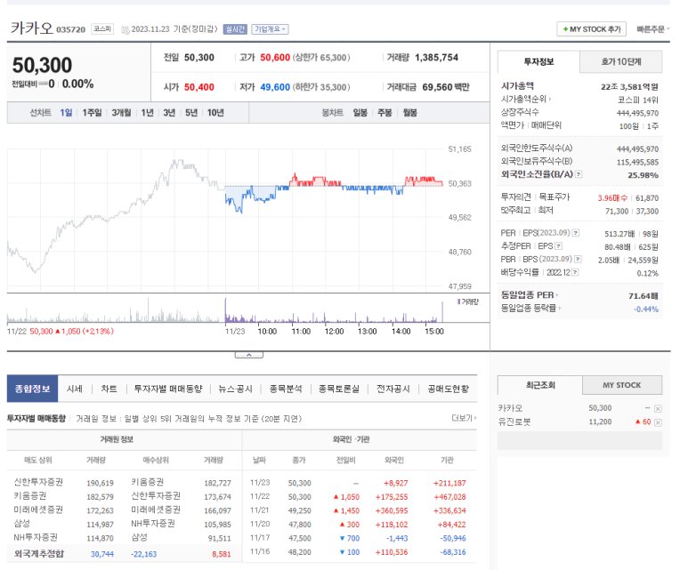Screen dimensions: 688x570
Task: Open the 종목토론실 tab
Action: [x=339, y=389]
